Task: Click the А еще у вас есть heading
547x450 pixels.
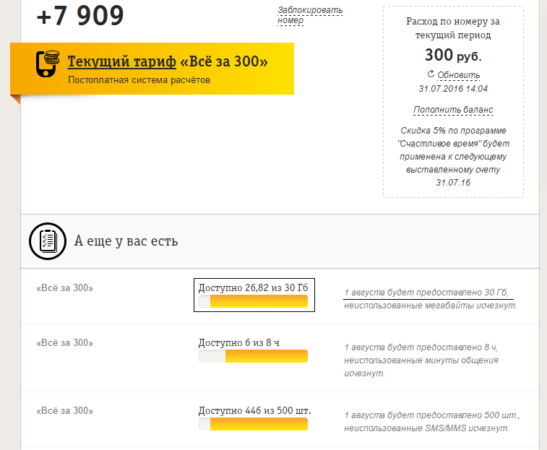Action: tap(126, 241)
